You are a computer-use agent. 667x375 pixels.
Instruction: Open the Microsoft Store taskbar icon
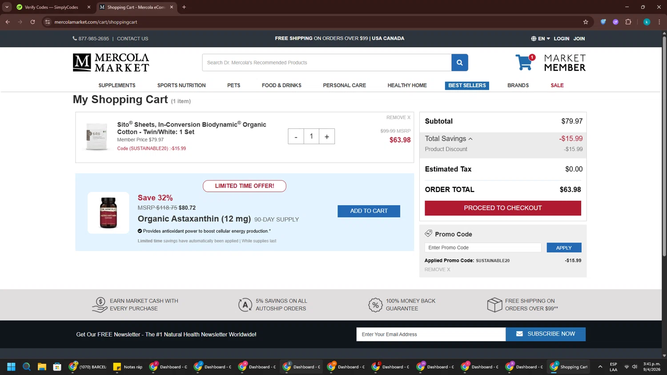click(57, 367)
